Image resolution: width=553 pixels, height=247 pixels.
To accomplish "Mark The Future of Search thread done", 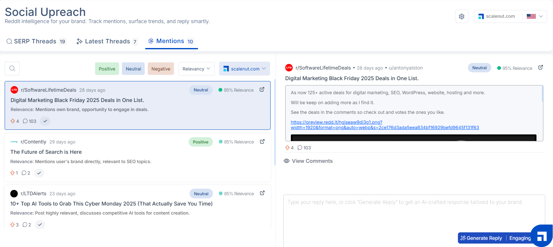I will tap(39, 173).
